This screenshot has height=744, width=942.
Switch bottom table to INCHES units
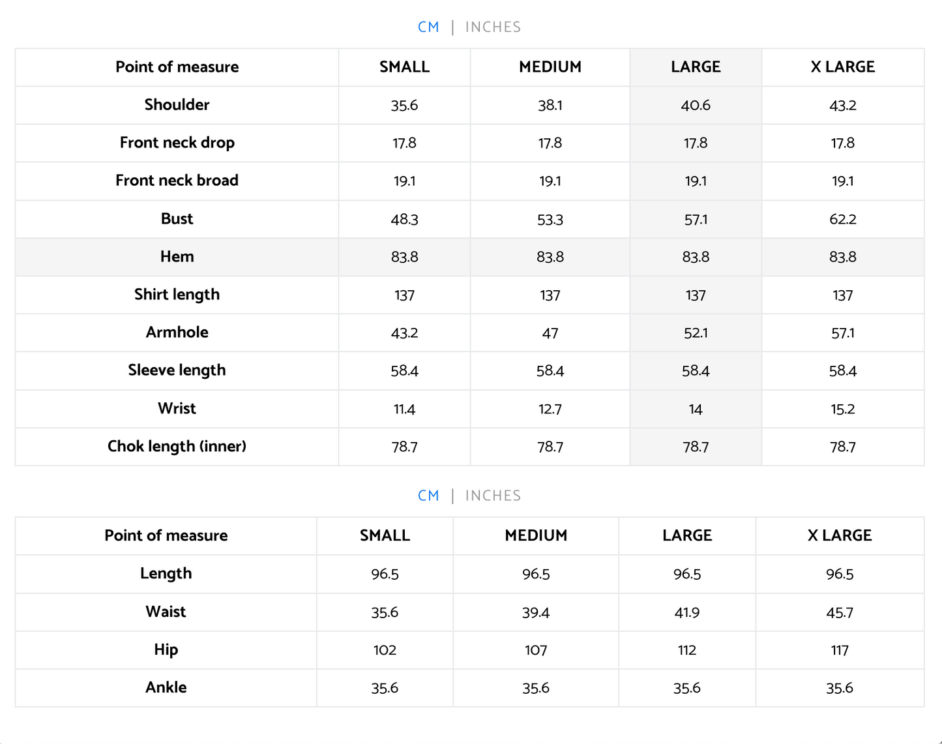(493, 496)
